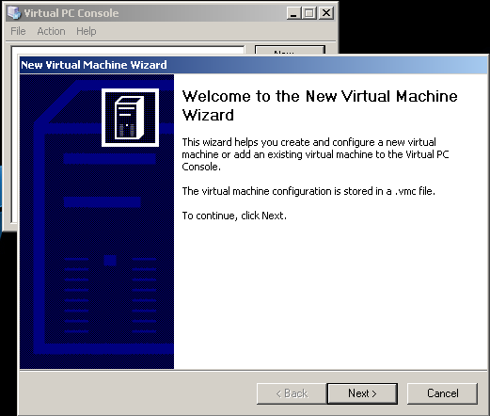This screenshot has width=490, height=416.
Task: Click the black desktop area beside the console
Action: point(414,26)
